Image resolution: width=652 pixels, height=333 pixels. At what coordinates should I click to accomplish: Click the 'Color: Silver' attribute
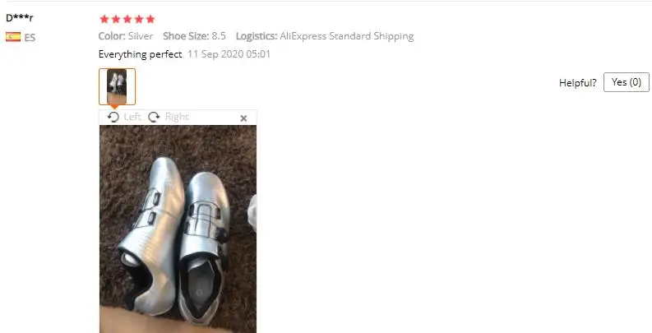tap(126, 36)
